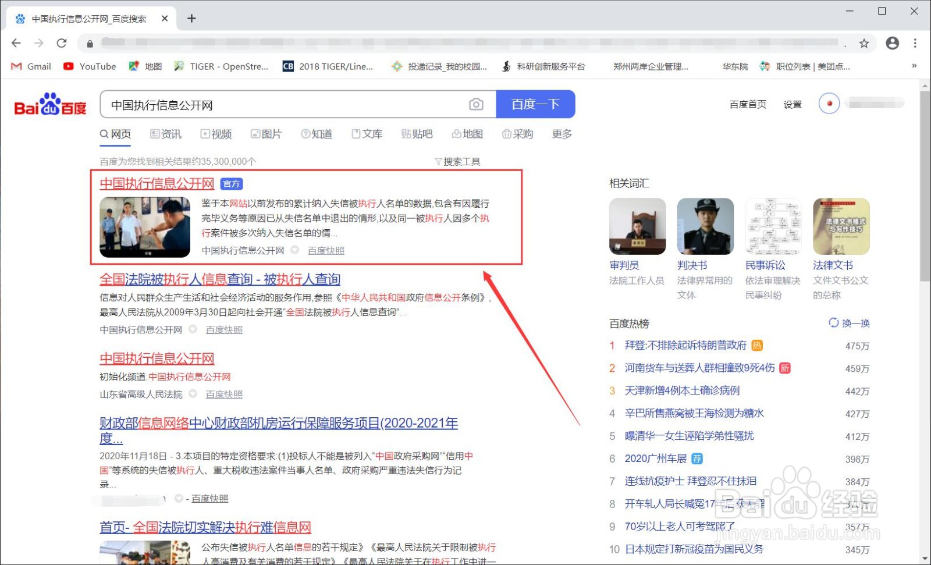Switch to the 地图 search tab

467,134
